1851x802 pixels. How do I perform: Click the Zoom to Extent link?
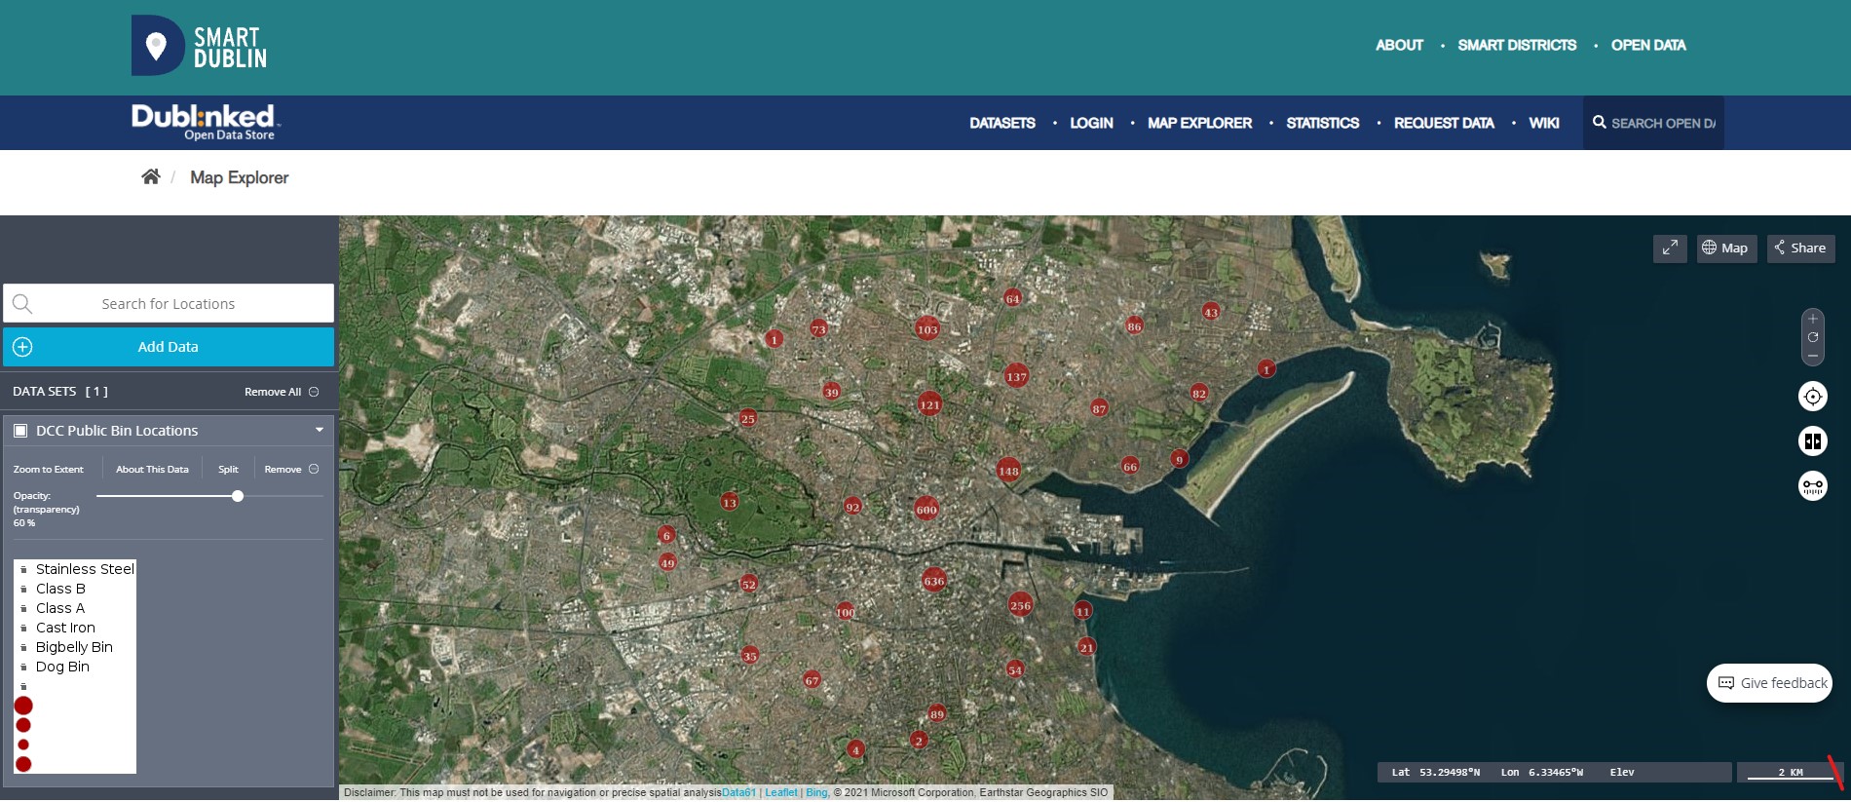pyautogui.click(x=49, y=470)
